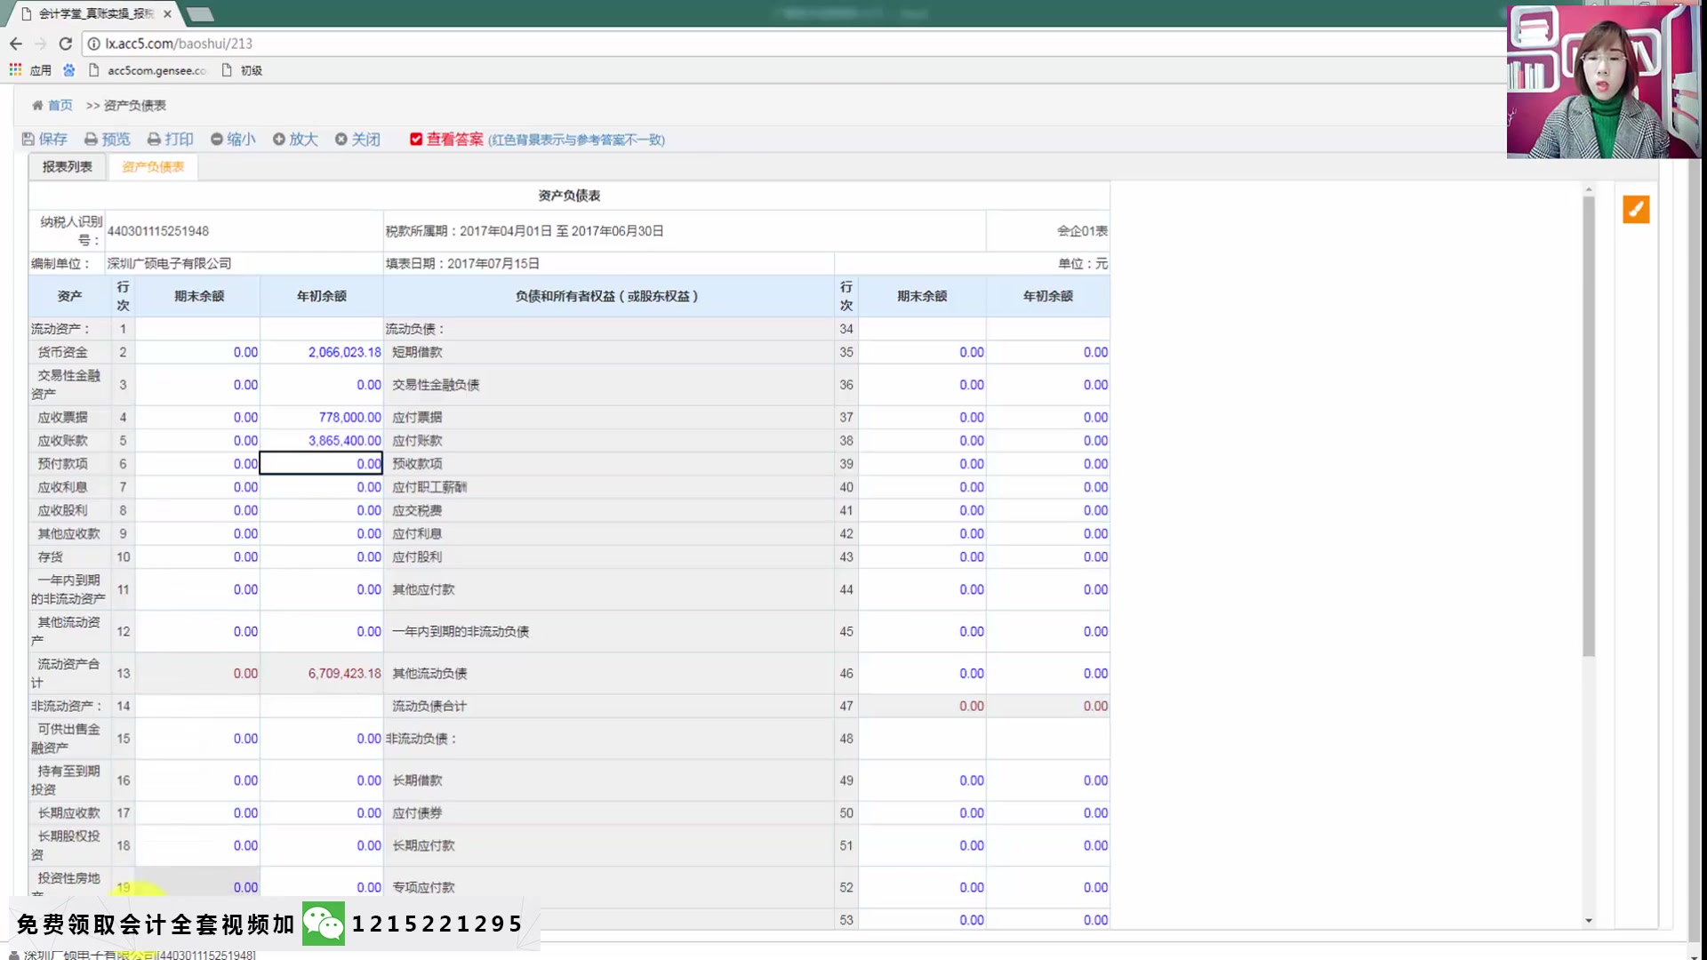
Task: Toggle the 查看答案 checkbox
Action: pyautogui.click(x=415, y=140)
